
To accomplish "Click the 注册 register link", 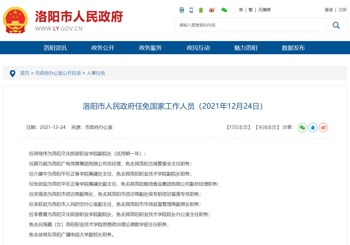I will [343, 10].
